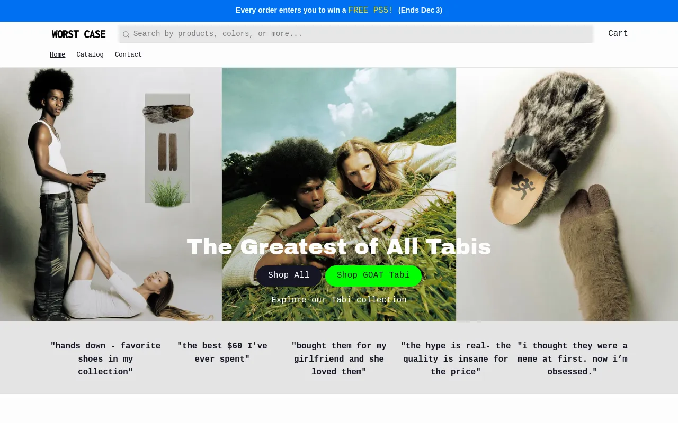Open the Cart

coord(618,34)
